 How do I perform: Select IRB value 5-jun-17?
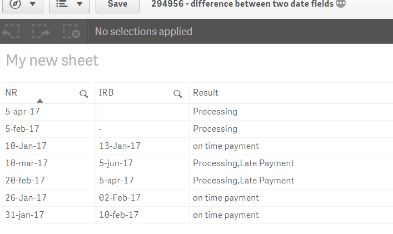pyautogui.click(x=116, y=163)
